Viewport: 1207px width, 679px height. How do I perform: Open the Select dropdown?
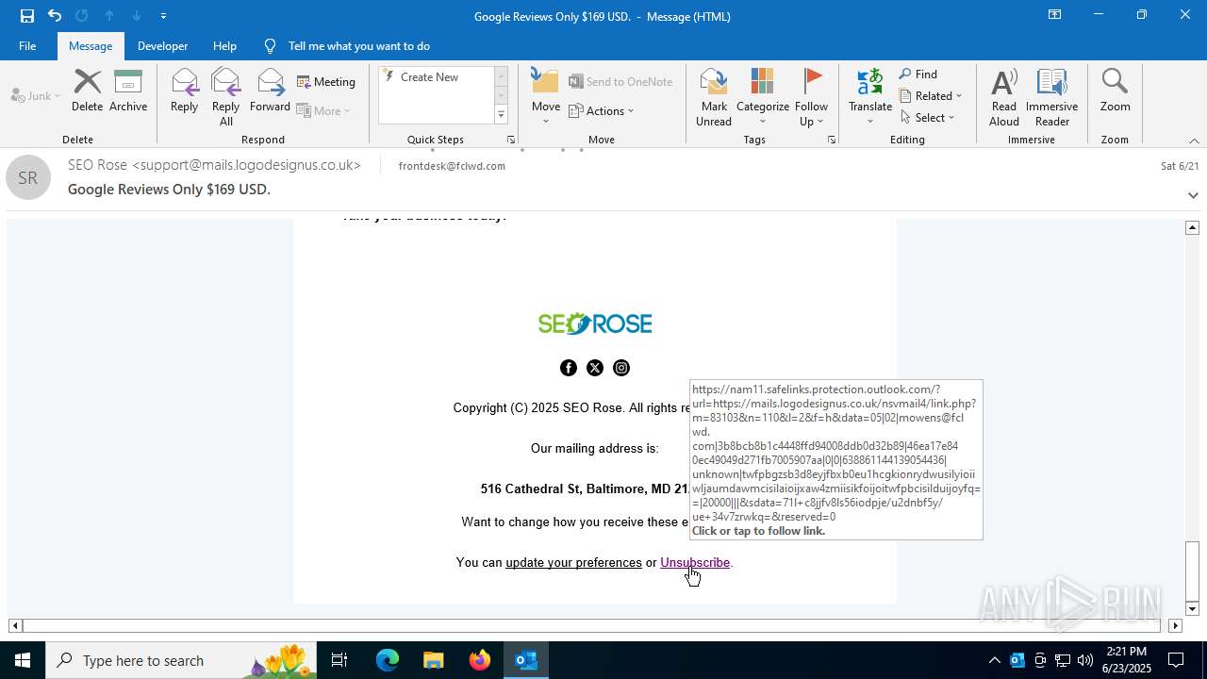pos(928,118)
